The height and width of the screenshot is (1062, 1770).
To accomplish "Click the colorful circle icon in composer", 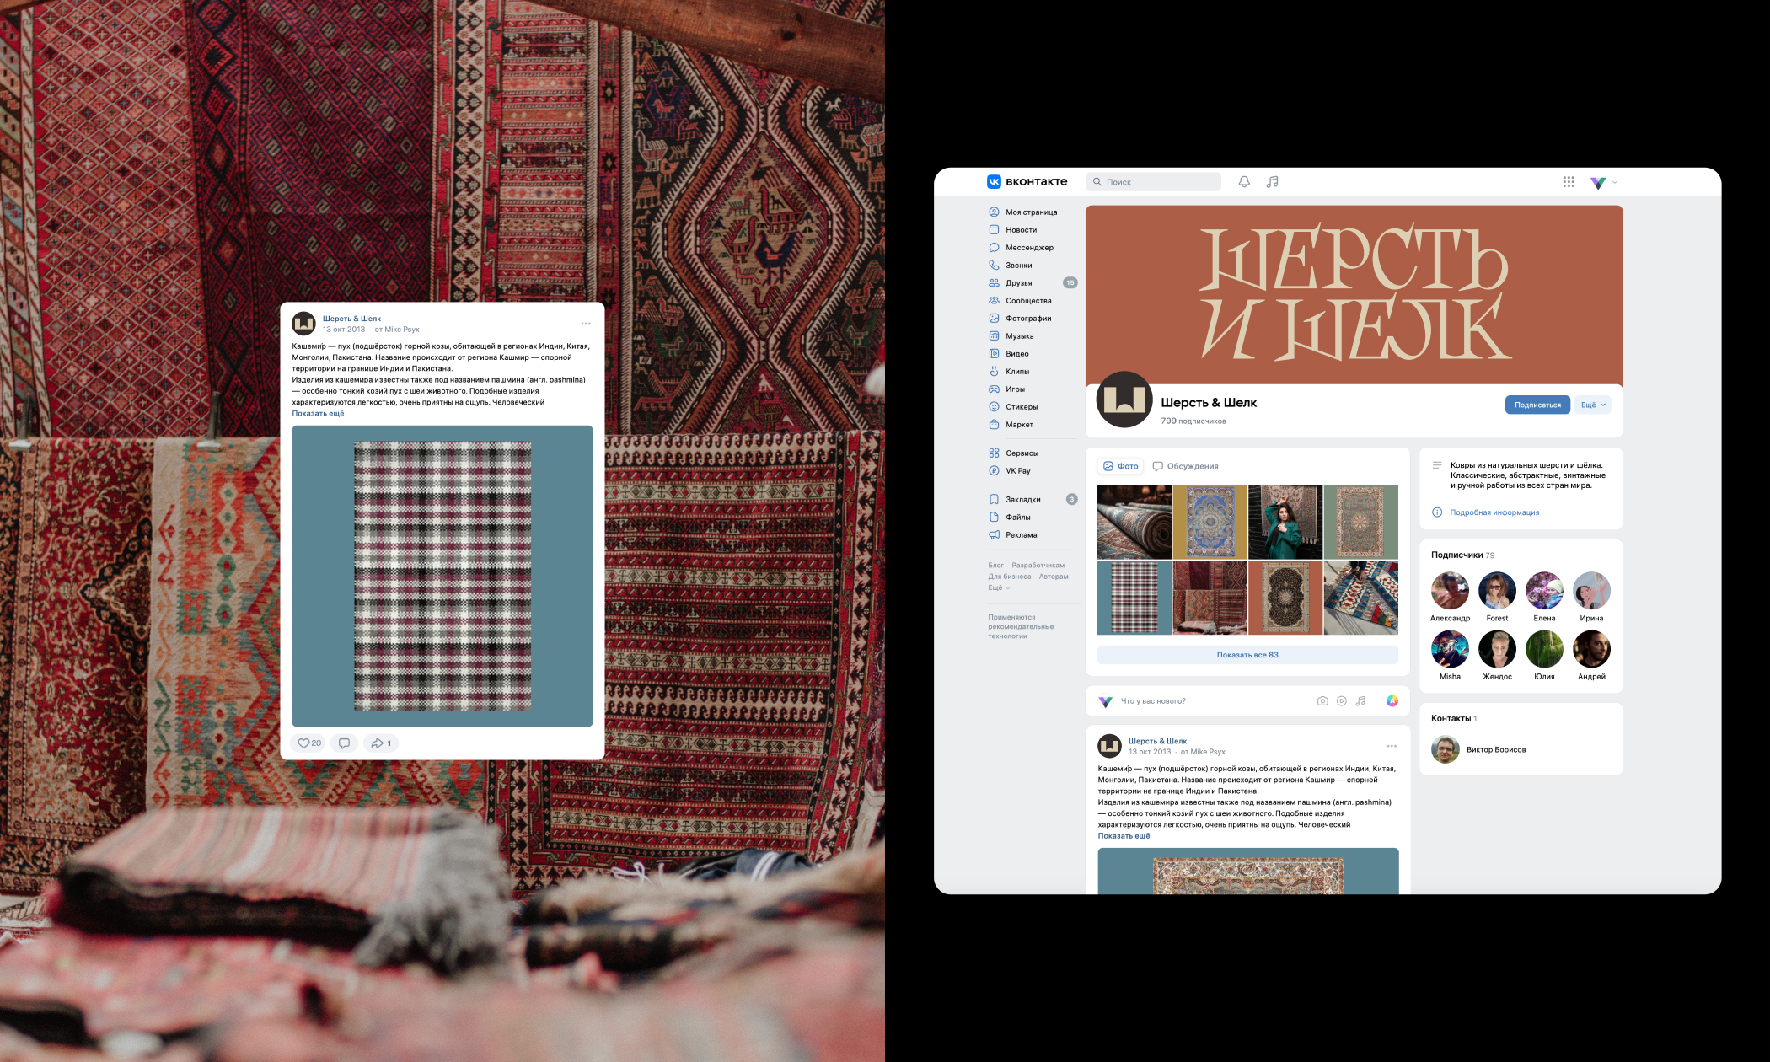I will point(1392,701).
